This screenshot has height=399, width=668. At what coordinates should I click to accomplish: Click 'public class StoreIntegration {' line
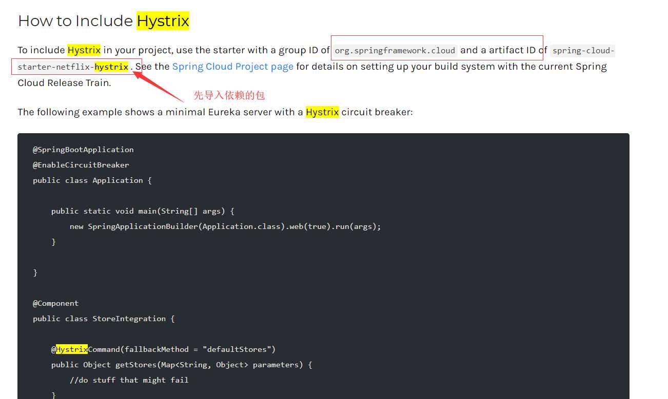click(104, 319)
